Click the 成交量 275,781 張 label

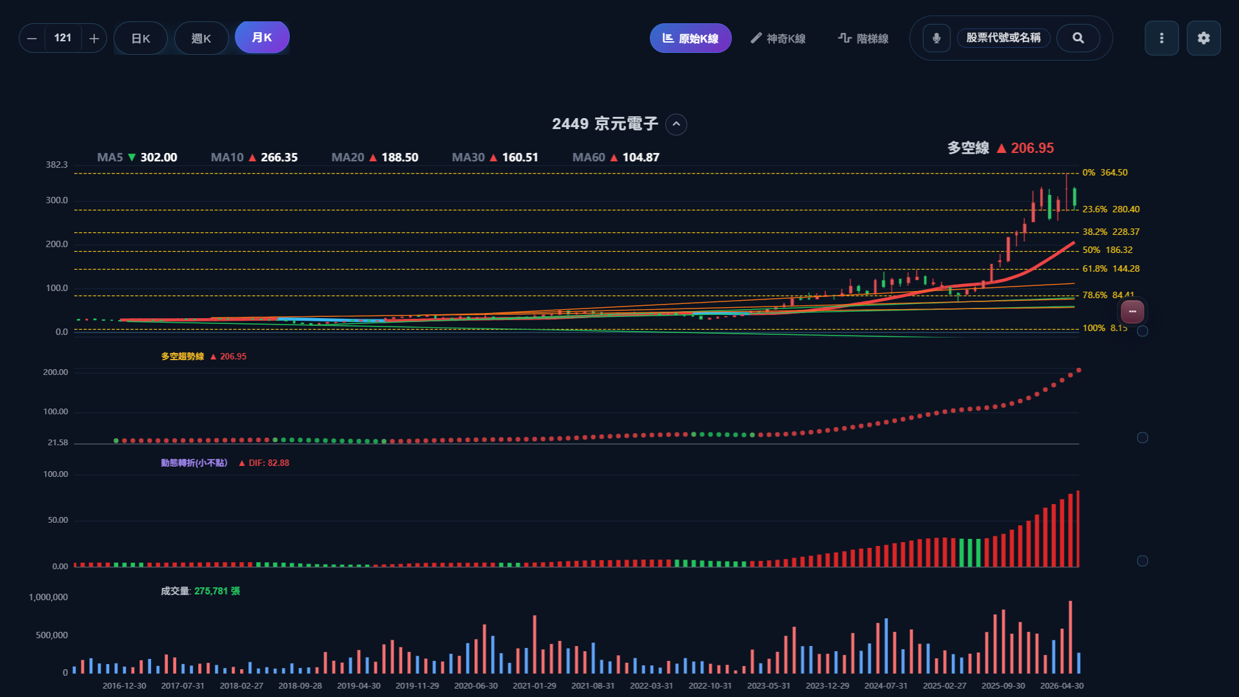pos(200,591)
